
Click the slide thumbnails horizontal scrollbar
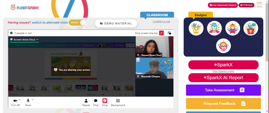click(62, 92)
